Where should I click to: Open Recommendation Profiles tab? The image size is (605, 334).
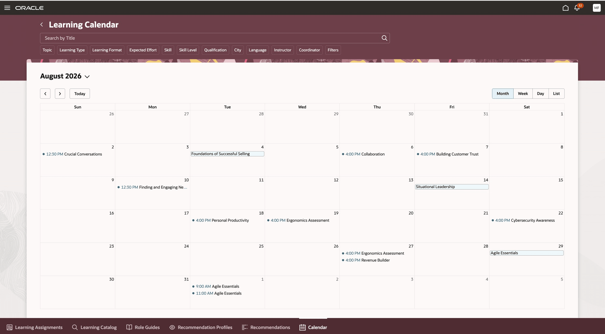coord(201,327)
